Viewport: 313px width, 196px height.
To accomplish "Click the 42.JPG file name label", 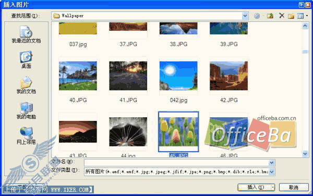I will [x=229, y=100].
